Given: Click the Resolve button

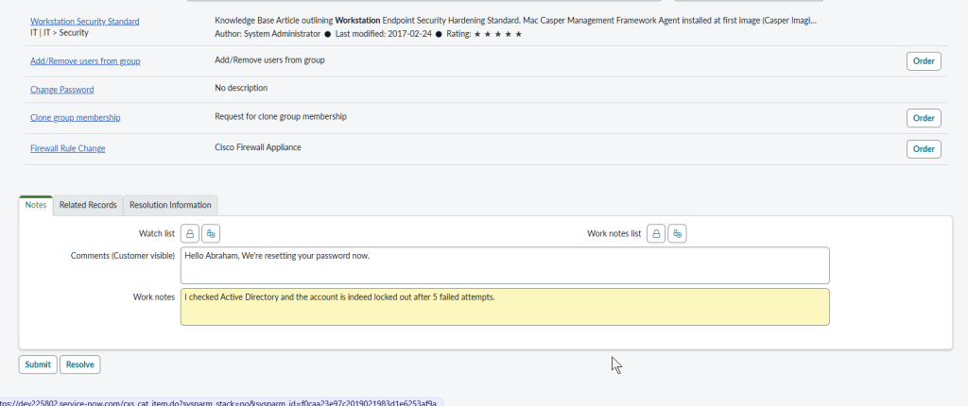Looking at the screenshot, I should 80,364.
